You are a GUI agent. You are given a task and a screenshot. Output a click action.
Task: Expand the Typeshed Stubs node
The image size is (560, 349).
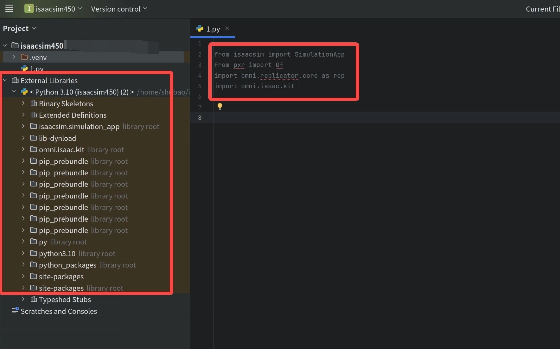point(23,299)
